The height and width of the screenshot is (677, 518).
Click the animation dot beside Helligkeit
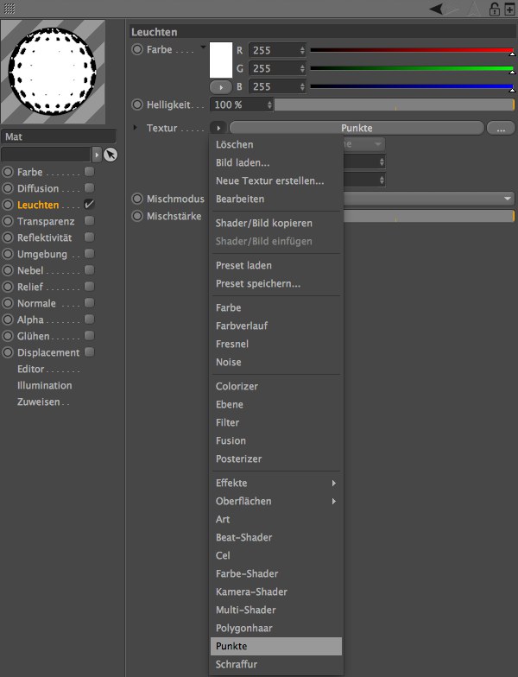pyautogui.click(x=137, y=104)
